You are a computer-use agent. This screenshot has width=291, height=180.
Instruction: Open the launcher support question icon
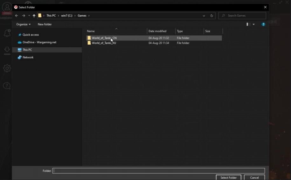pyautogui.click(x=7, y=86)
